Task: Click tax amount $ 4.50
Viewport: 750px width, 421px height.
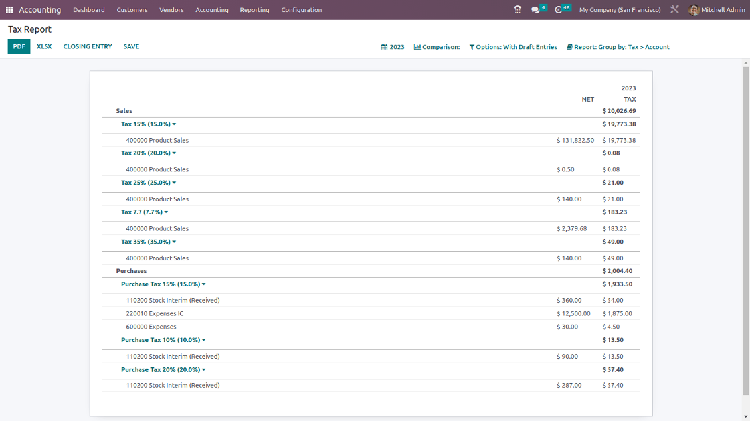Action: coord(610,327)
